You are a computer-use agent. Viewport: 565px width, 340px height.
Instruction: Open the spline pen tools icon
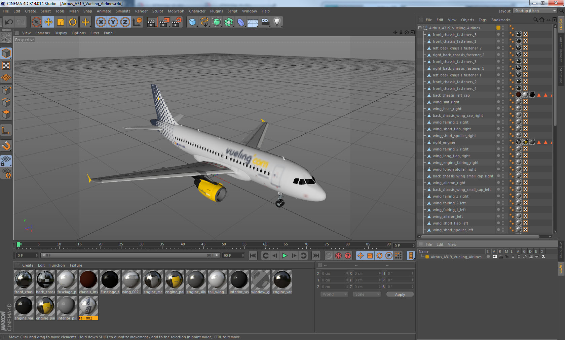tap(204, 22)
